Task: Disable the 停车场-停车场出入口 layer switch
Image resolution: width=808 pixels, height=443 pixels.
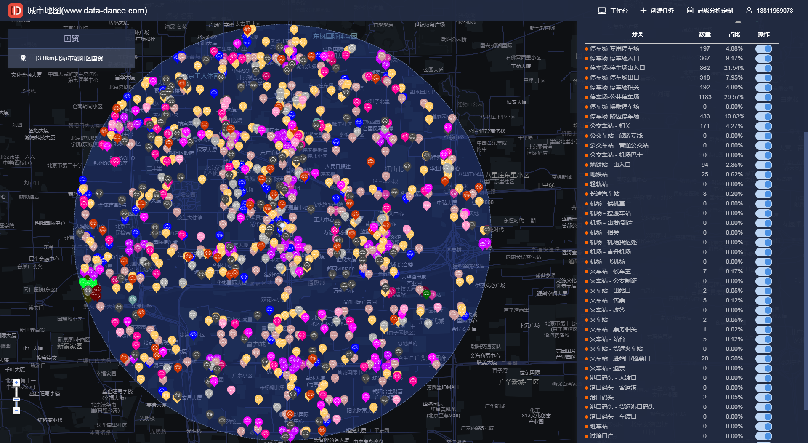Action: [763, 68]
